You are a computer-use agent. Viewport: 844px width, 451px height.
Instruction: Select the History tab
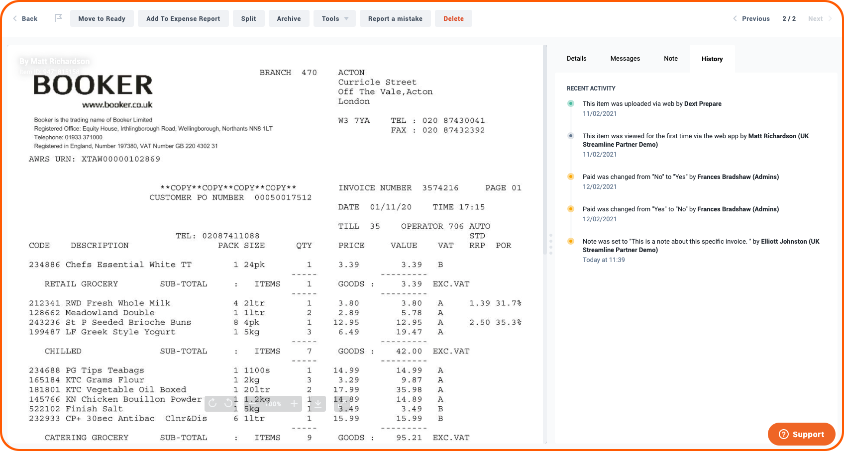point(712,59)
